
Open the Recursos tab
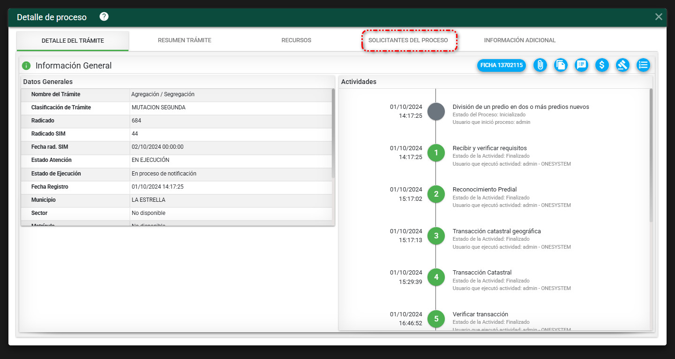(296, 40)
